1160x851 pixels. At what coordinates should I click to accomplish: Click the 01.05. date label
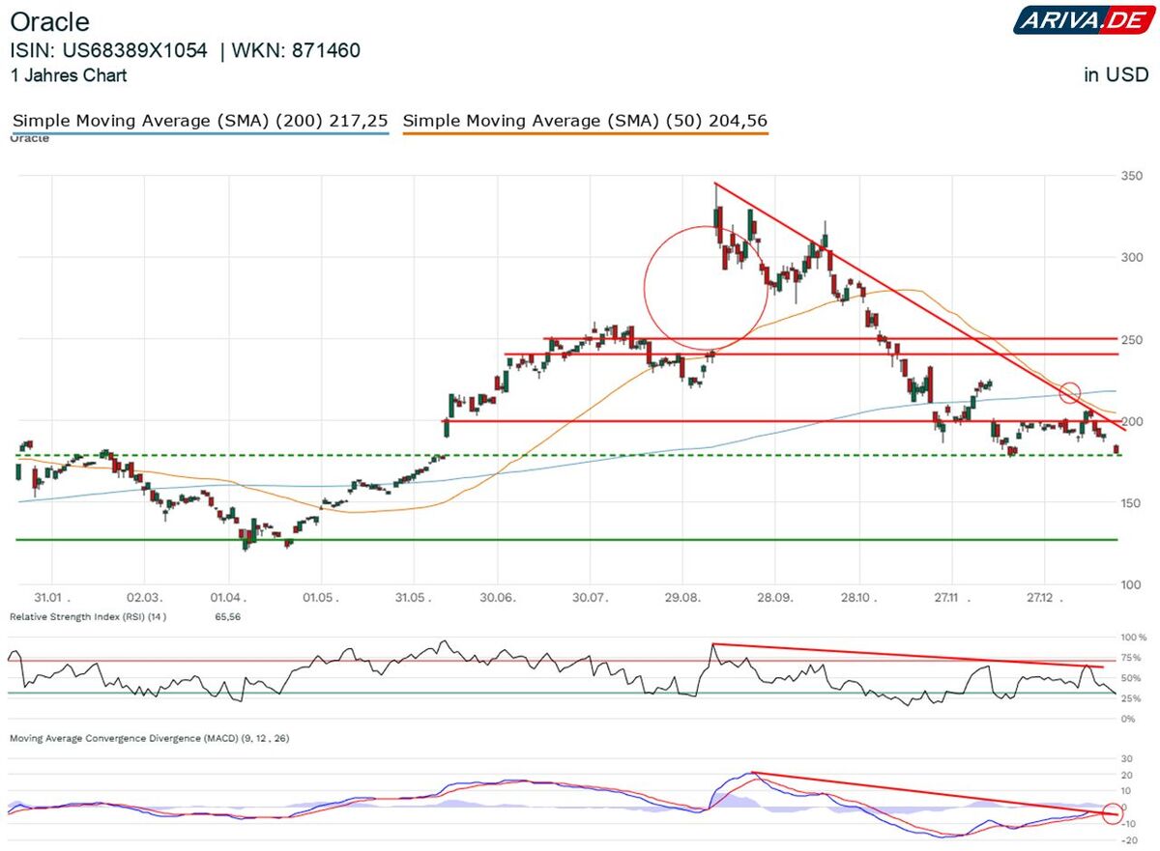(x=319, y=598)
